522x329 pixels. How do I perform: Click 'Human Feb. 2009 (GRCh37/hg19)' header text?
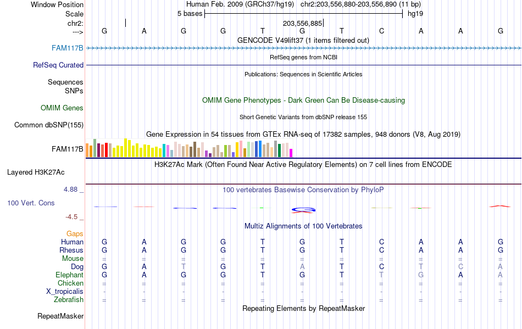point(240,4)
